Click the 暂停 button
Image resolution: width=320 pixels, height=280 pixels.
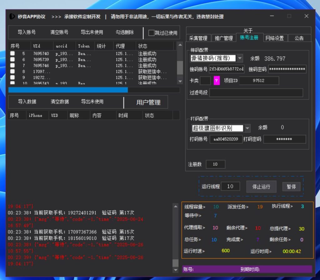click(291, 187)
